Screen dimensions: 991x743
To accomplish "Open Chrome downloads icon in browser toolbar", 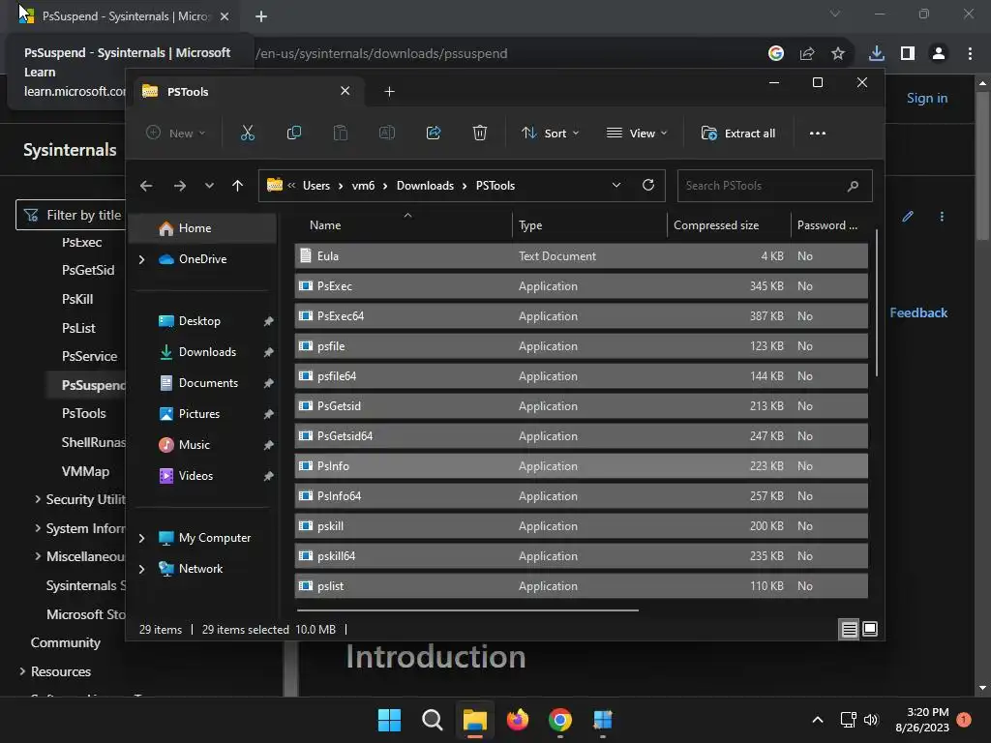I will tap(876, 54).
